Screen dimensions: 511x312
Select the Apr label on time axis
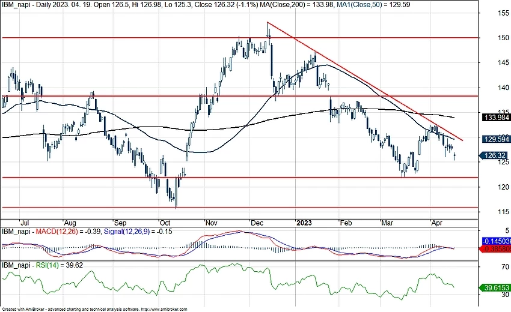[436, 223]
